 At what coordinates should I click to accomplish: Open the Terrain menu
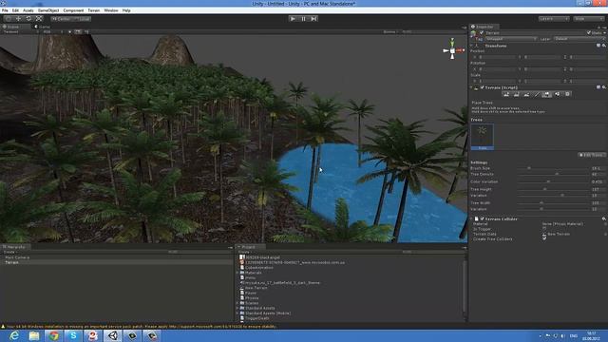94,10
